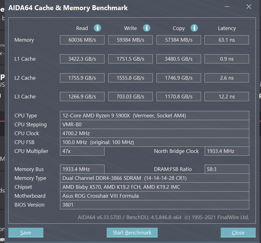The image size is (261, 243).
Task: Select L3 Cache latency 12.2 ns
Action: coord(227,97)
